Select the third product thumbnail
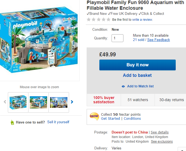This screenshot has height=151, width=186. point(59,102)
